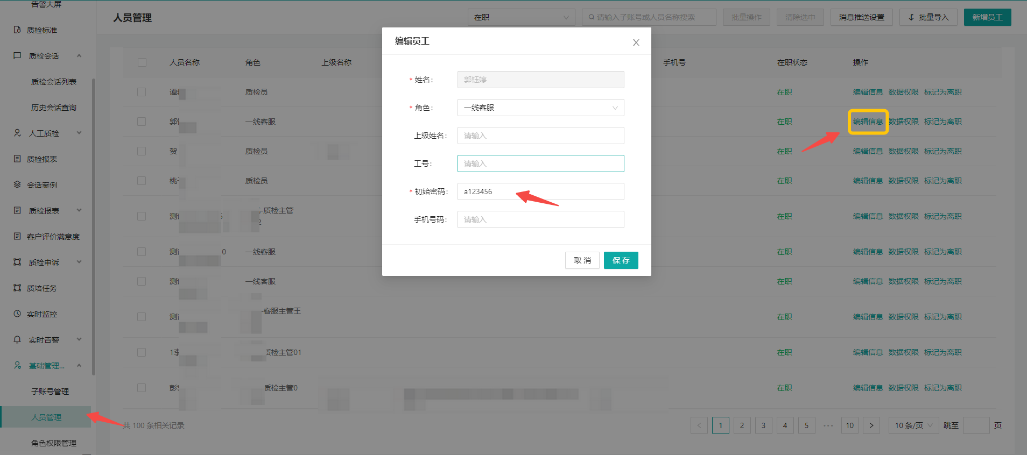
Task: Click the 跳至 page number input
Action: point(976,425)
